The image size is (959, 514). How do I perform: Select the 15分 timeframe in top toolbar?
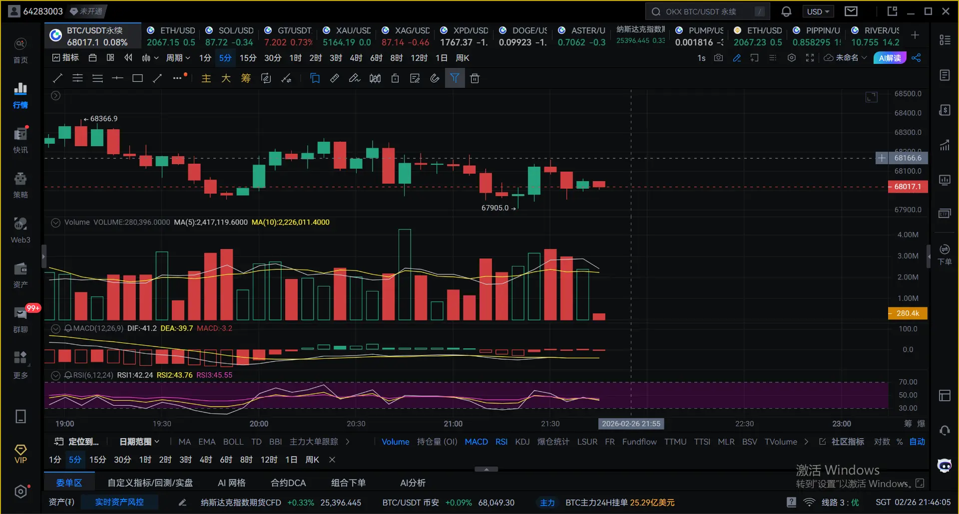tap(248, 58)
